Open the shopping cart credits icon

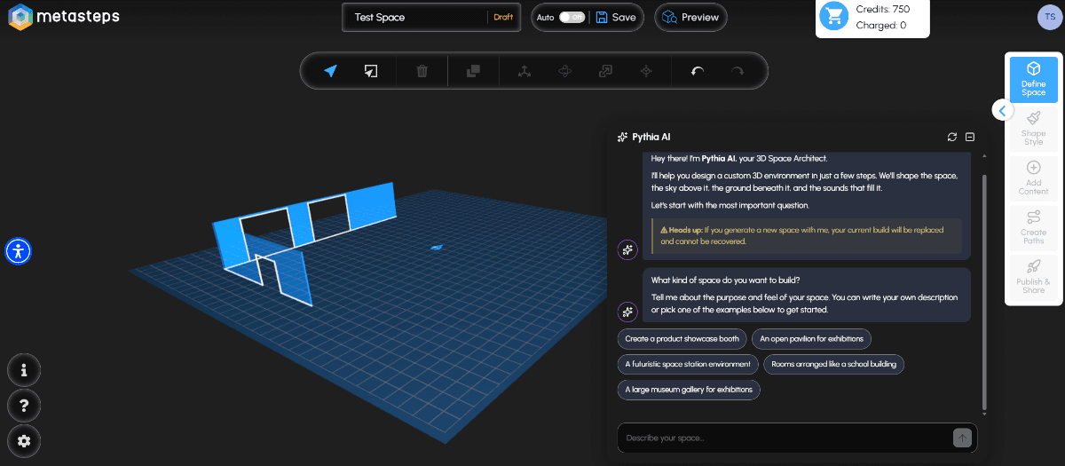coord(834,16)
